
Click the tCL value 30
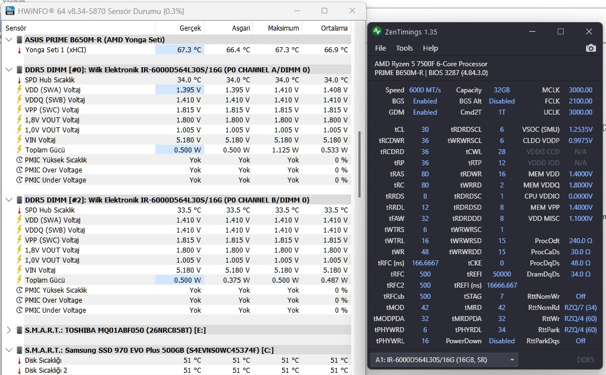[425, 130]
